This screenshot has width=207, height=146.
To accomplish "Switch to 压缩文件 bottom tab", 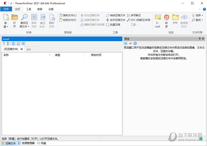I will click(x=9, y=143).
